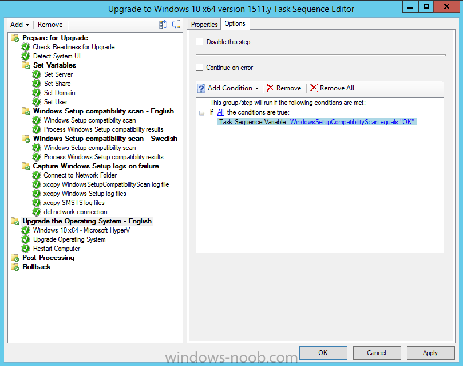Click Remove in the conditions toolbar
Screen dimensions: 463x366
pyautogui.click(x=284, y=88)
